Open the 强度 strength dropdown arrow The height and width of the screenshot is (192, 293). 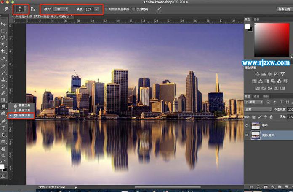coord(97,9)
